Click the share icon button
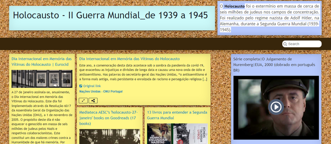The width and height of the screenshot is (331, 144). click(93, 101)
